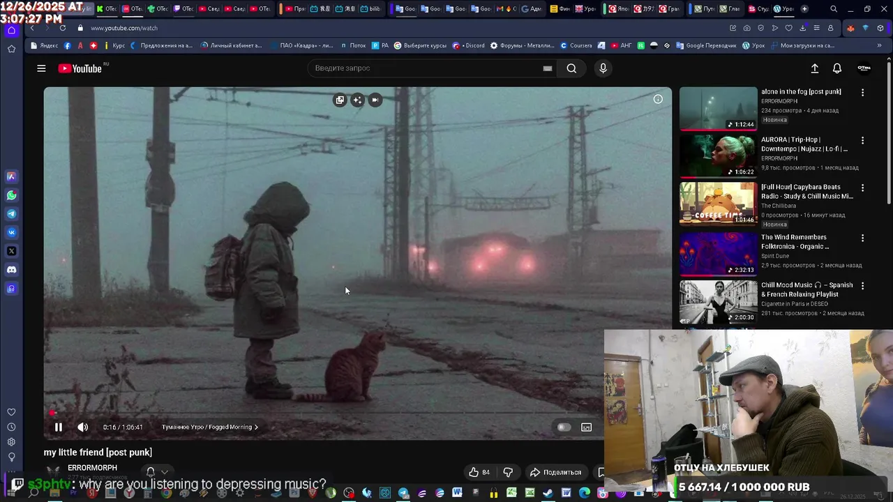Open The Wind Remembers Folktronica video
The width and height of the screenshot is (893, 502).
pyautogui.click(x=718, y=254)
